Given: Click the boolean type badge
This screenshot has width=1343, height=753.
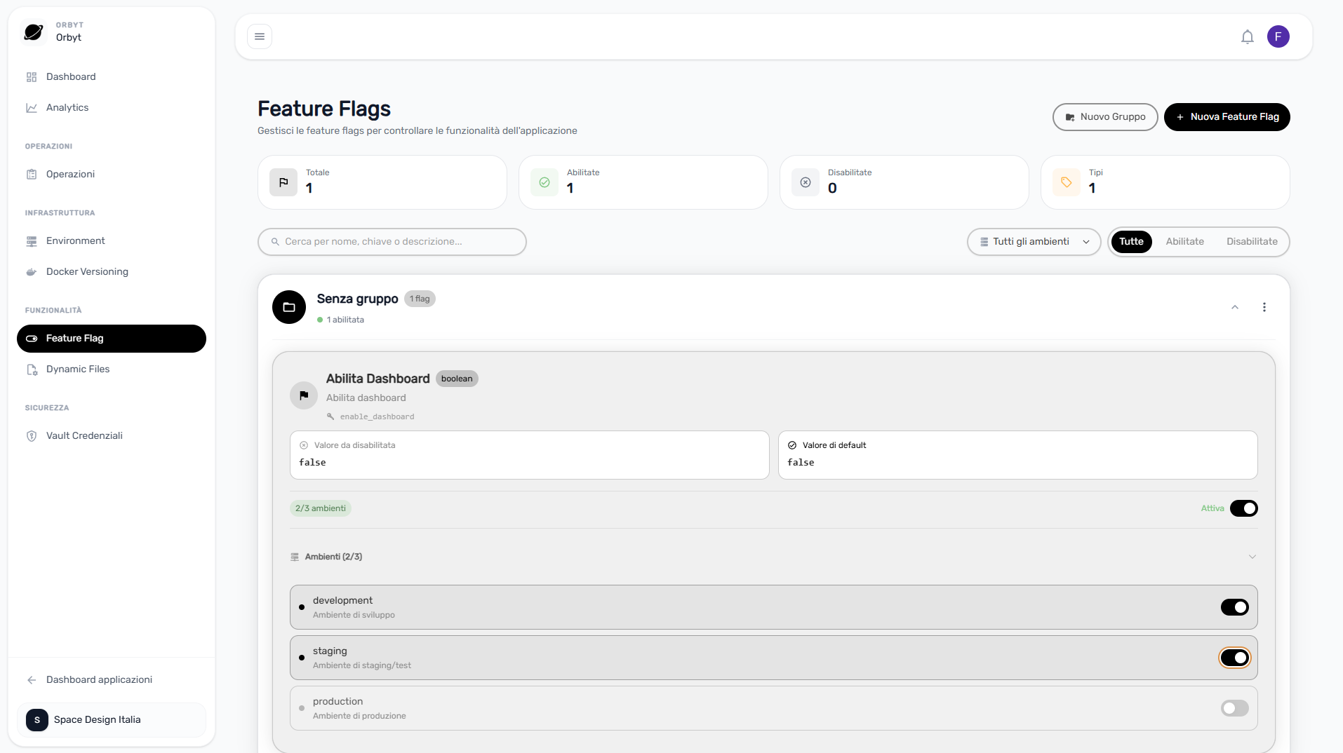Looking at the screenshot, I should 457,379.
